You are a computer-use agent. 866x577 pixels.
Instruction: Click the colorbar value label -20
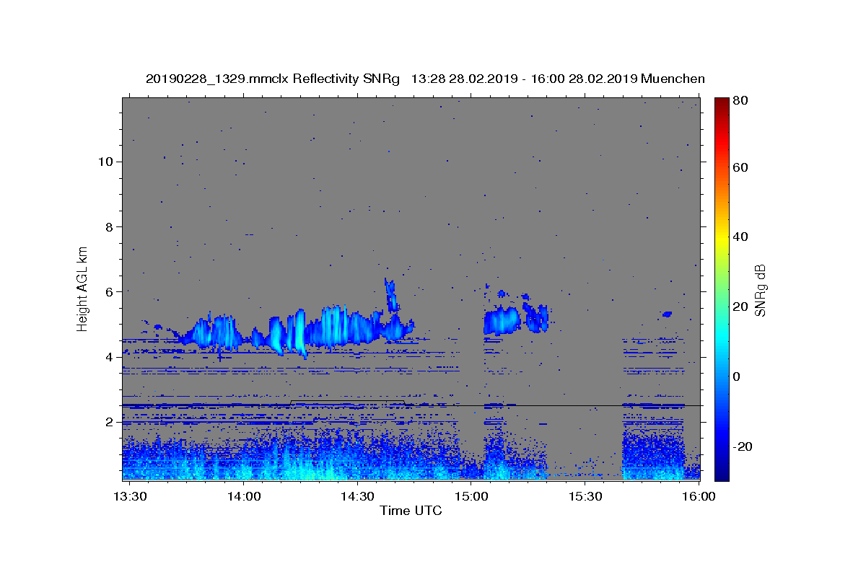(x=743, y=446)
